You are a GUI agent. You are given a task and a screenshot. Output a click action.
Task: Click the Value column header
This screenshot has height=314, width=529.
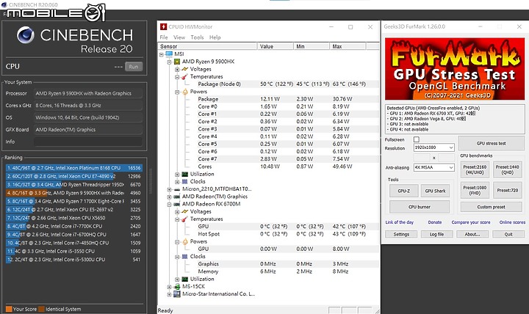(x=276, y=46)
